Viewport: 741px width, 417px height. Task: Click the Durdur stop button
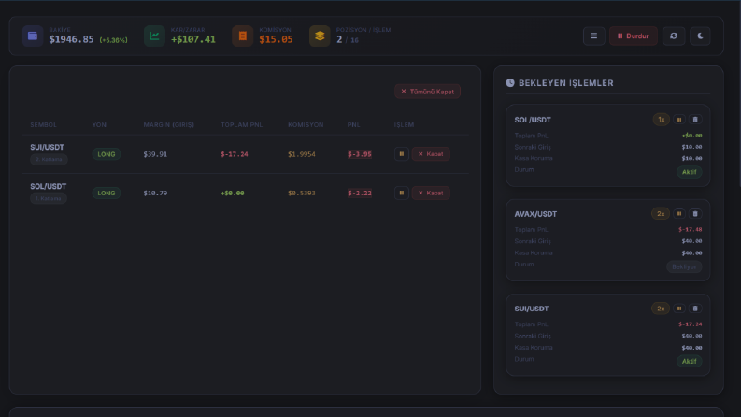pyautogui.click(x=634, y=36)
